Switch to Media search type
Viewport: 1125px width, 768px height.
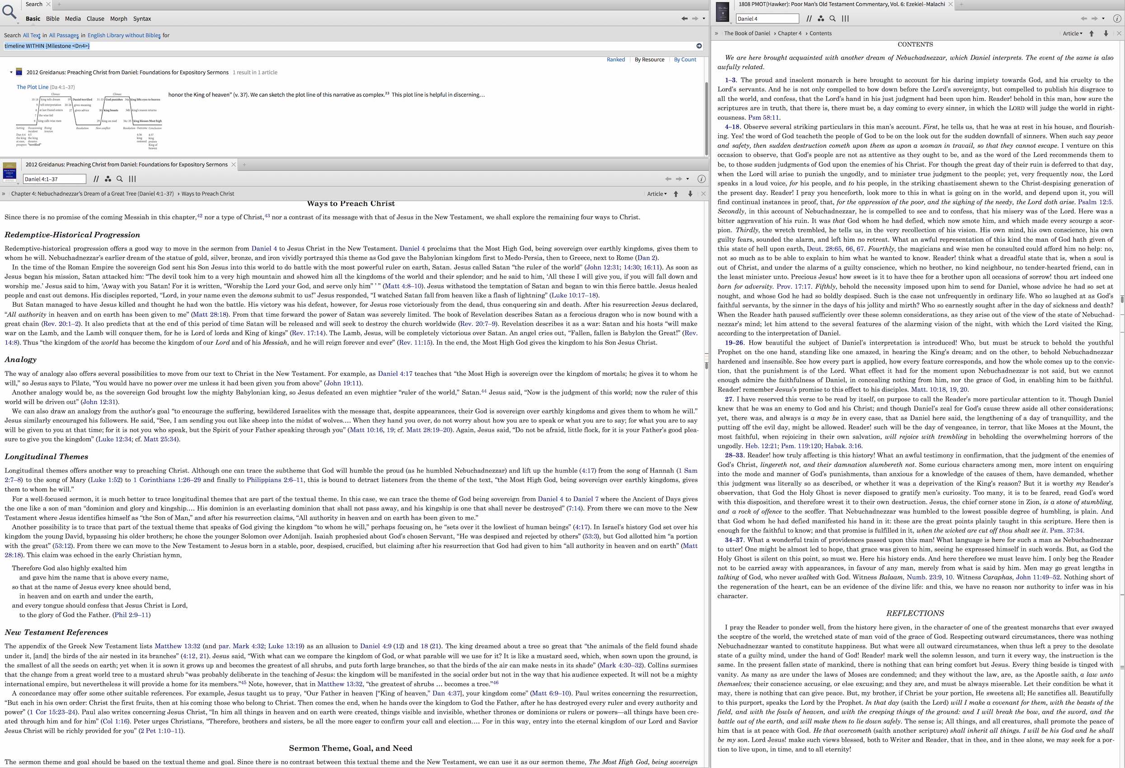73,19
